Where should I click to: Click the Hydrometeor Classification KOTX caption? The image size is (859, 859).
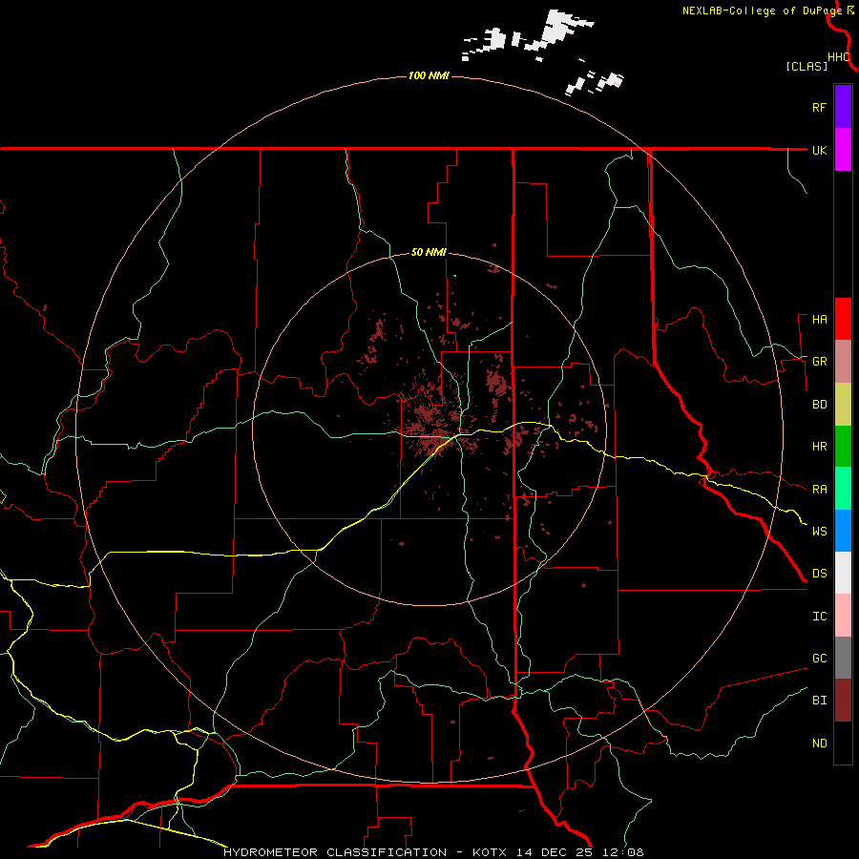pyautogui.click(x=433, y=852)
